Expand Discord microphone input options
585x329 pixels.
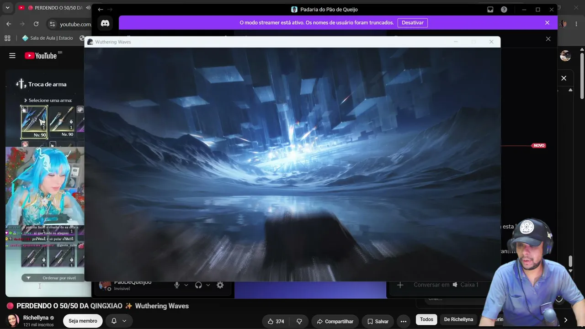click(186, 285)
